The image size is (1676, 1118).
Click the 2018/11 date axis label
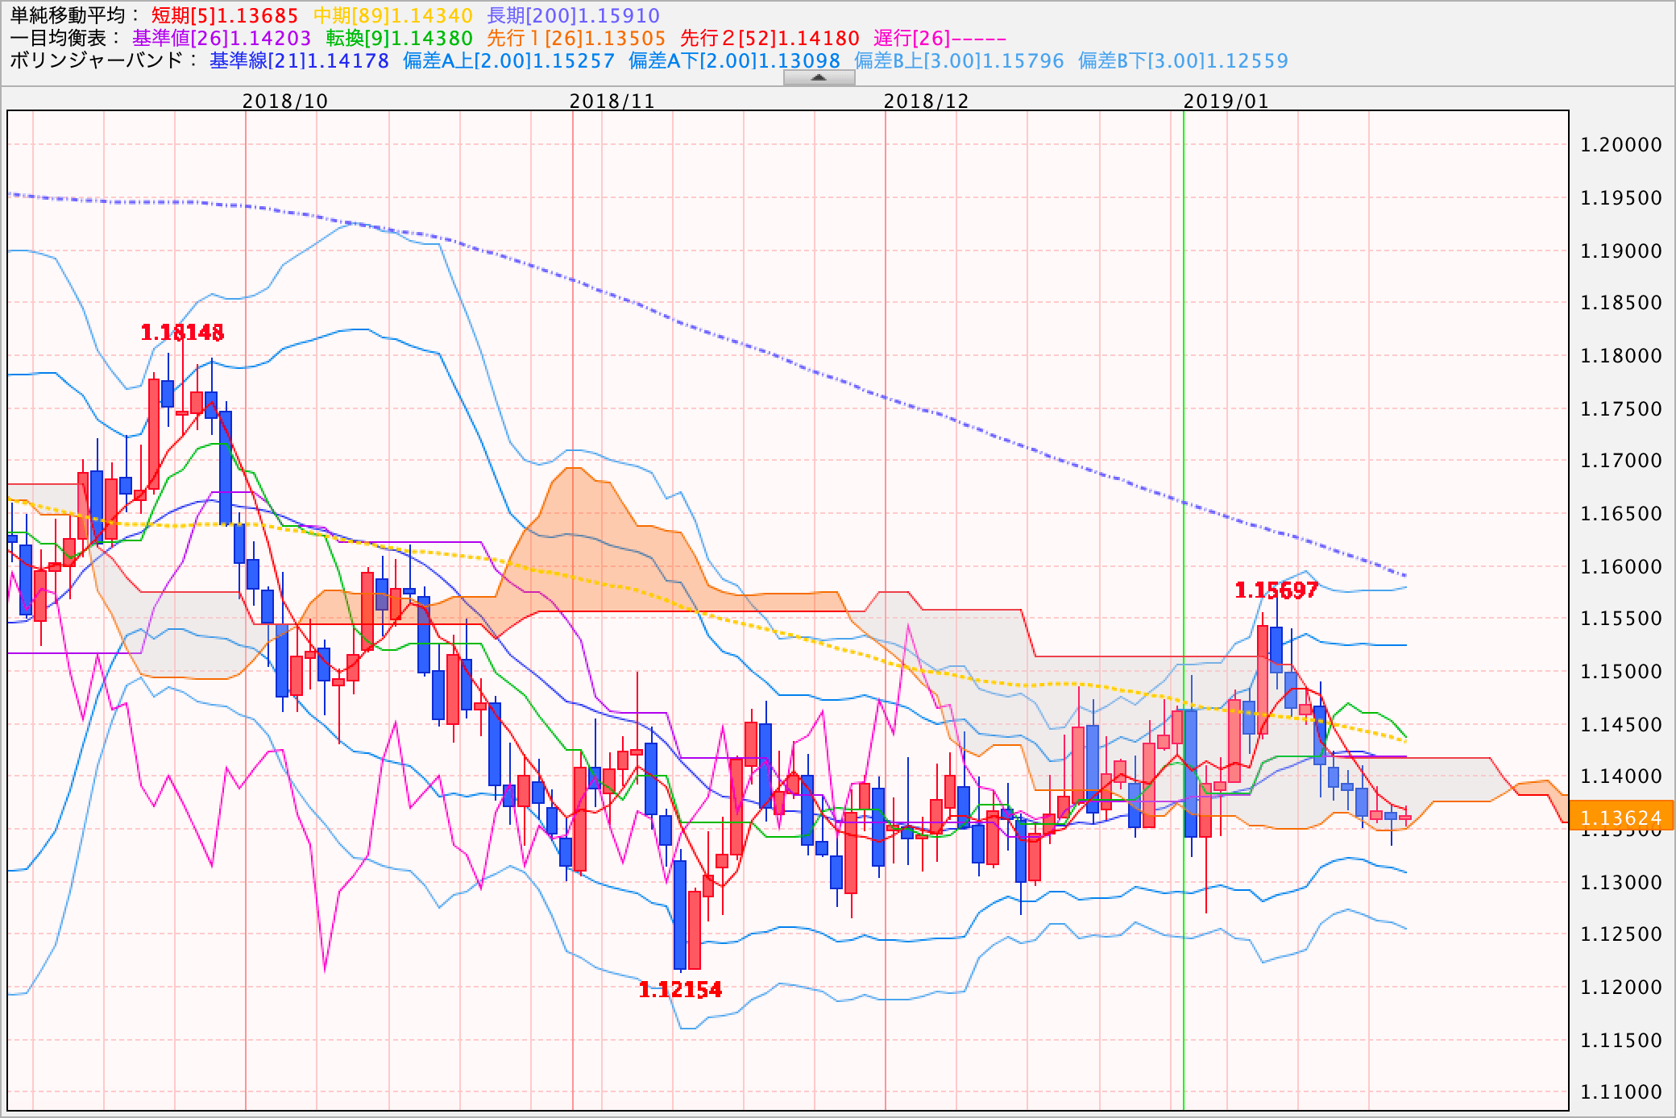[x=612, y=101]
